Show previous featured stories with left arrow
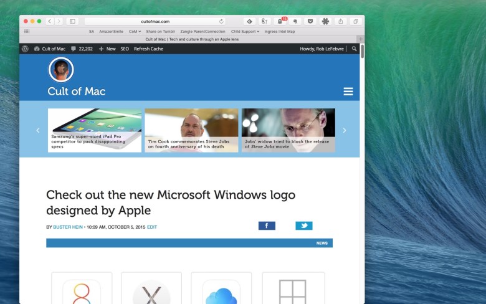486x304 pixels. pyautogui.click(x=38, y=130)
